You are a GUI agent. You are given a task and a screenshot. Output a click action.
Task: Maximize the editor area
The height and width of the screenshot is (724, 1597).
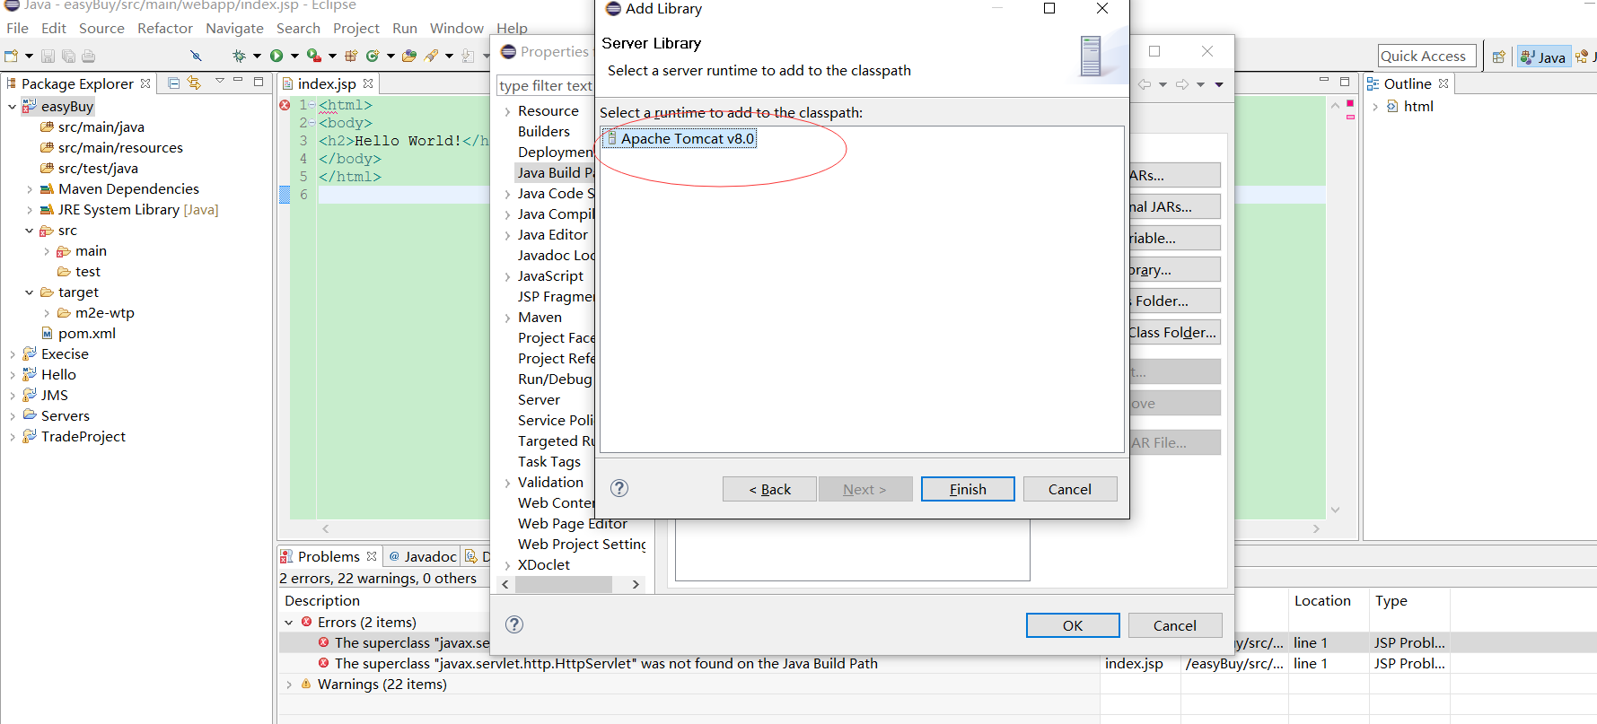point(1345,81)
